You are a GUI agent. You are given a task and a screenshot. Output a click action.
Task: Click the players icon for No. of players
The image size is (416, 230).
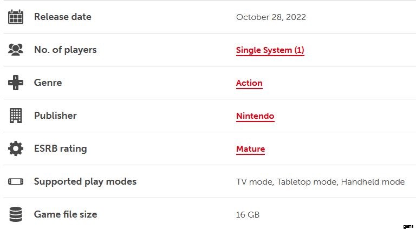pyautogui.click(x=16, y=50)
